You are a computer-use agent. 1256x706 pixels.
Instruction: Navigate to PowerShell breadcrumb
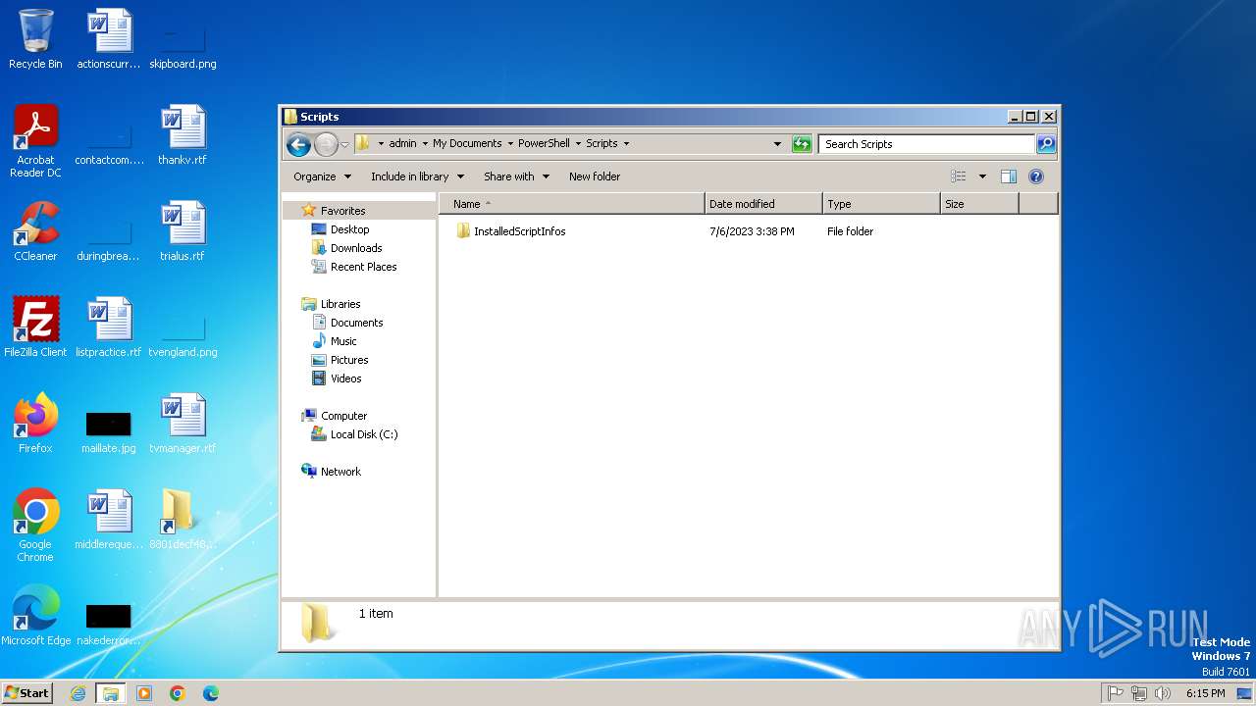pyautogui.click(x=544, y=143)
